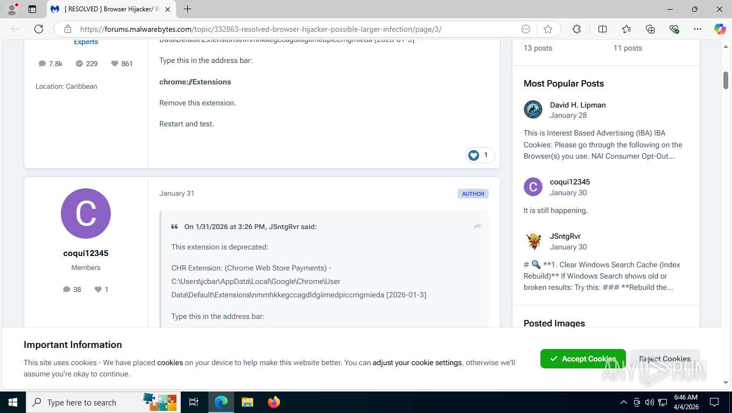The width and height of the screenshot is (732, 413).
Task: Open JSntgRvr avatar thumbnail
Action: (533, 241)
